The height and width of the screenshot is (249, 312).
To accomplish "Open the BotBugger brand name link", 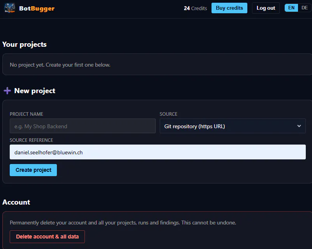I will [37, 8].
